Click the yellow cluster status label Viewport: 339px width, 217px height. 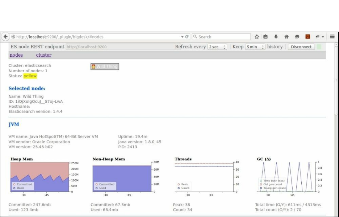pyautogui.click(x=30, y=76)
